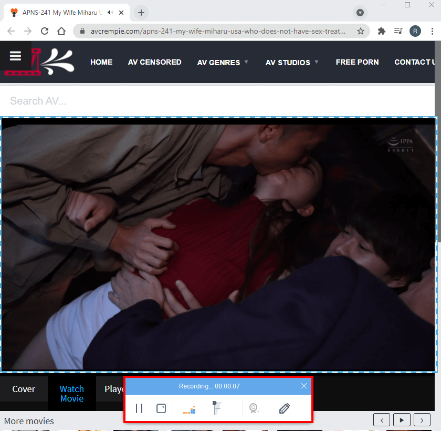Click the Search AV input field
Screen dimensions: 441x431
[x=217, y=101]
